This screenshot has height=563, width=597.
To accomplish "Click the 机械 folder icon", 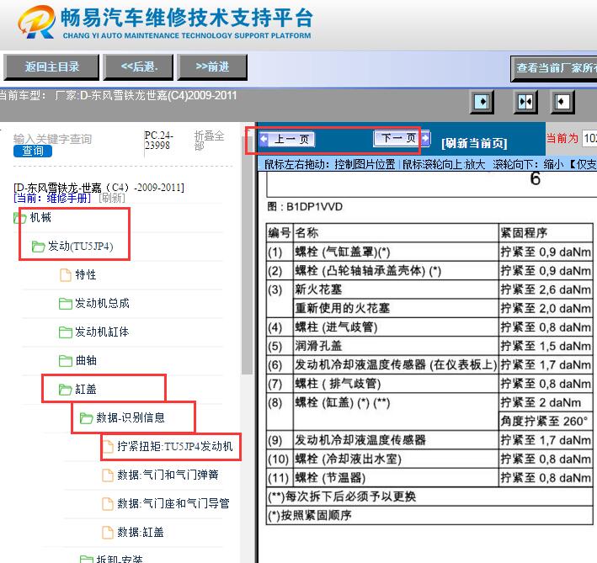I will (x=20, y=218).
